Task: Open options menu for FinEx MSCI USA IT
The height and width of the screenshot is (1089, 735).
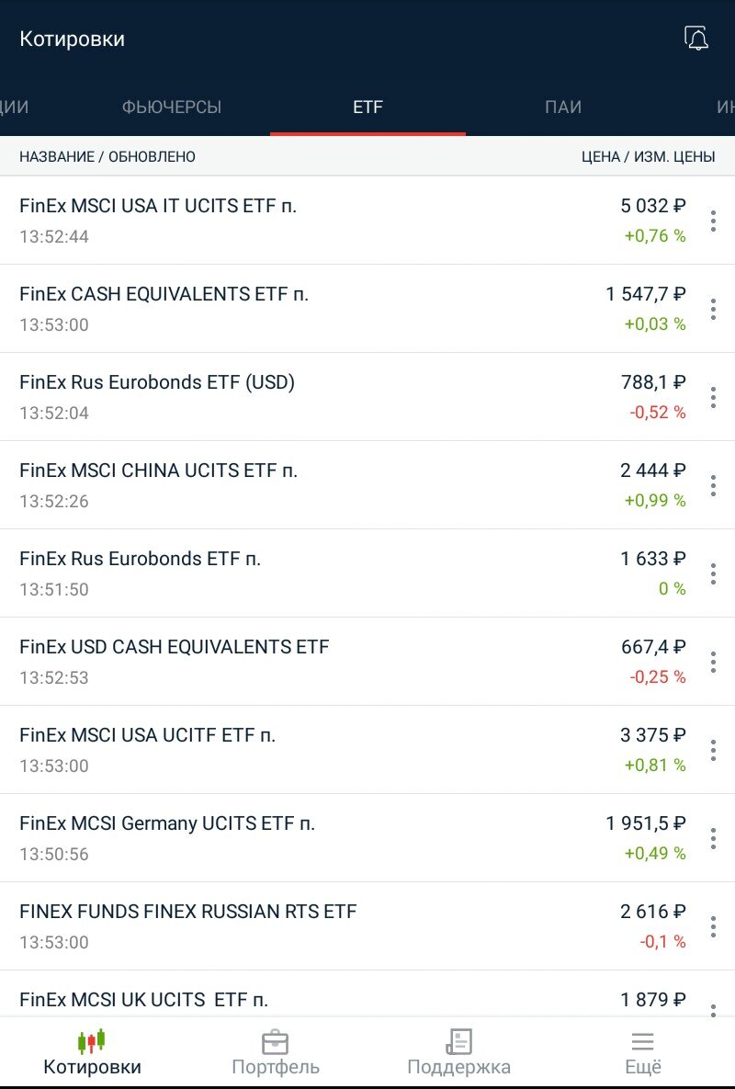Action: [713, 221]
